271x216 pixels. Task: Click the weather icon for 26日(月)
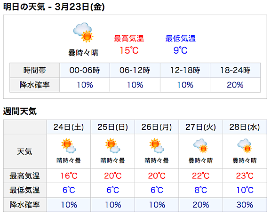[157, 145]
